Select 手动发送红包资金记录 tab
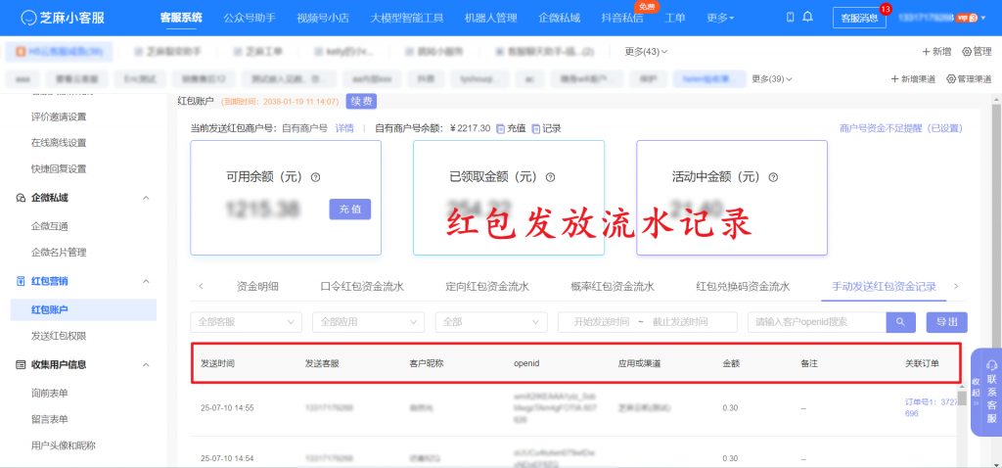 (x=884, y=287)
